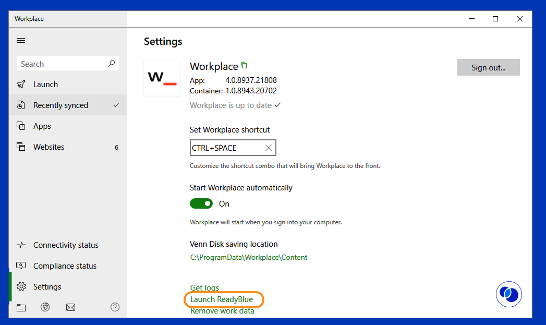
Task: Click the Compliance status monitor icon
Action: [21, 266]
